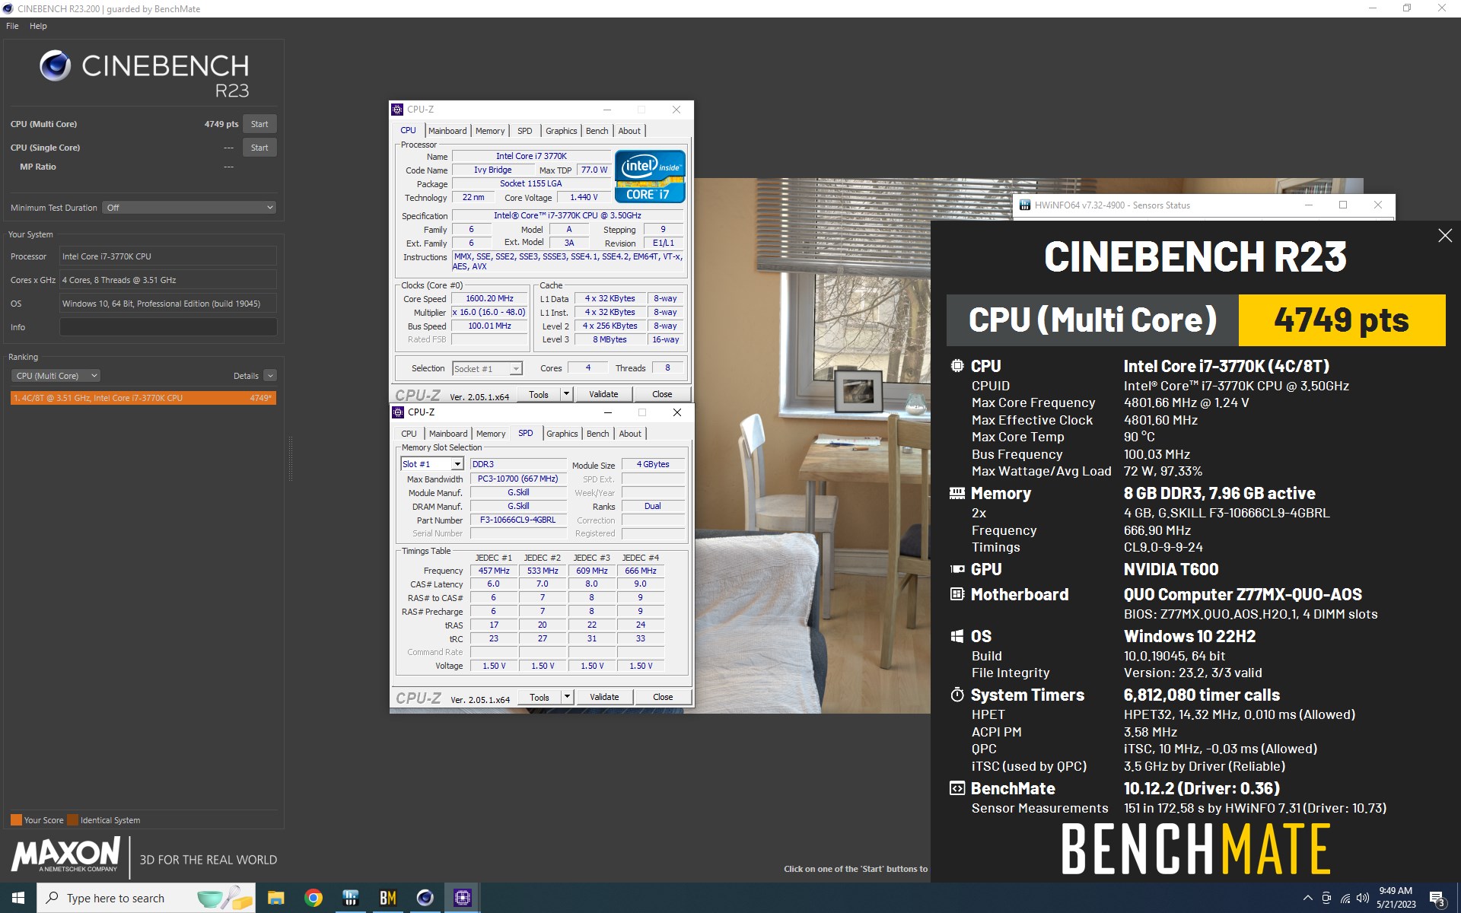The width and height of the screenshot is (1461, 913).
Task: Click the Core Speed value 1600.20 MHz
Action: (x=489, y=299)
